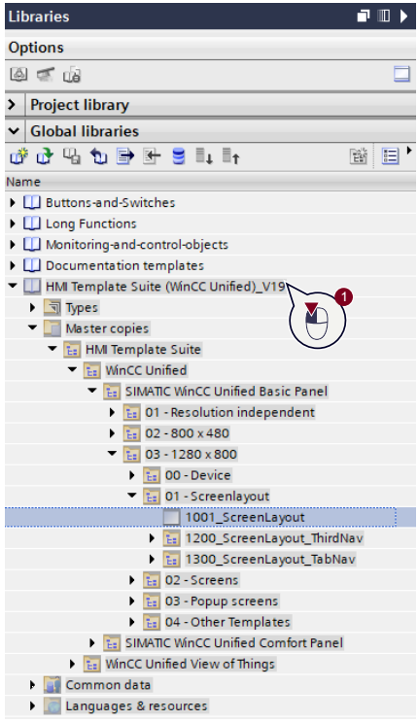The image size is (418, 722).
Task: Collapse the 03 - 1280 x 800 folder
Action: pos(112,454)
